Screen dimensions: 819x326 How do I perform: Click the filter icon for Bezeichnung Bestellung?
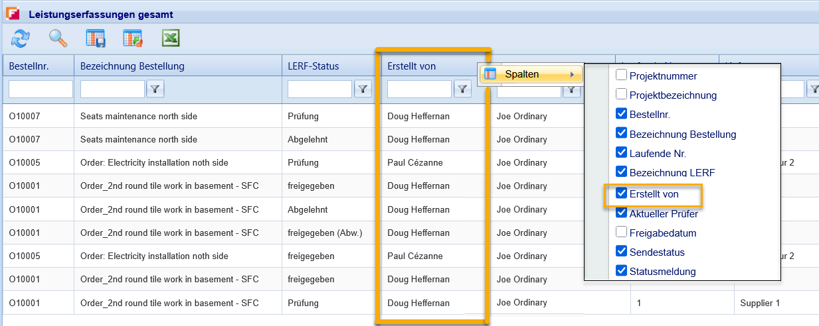155,89
